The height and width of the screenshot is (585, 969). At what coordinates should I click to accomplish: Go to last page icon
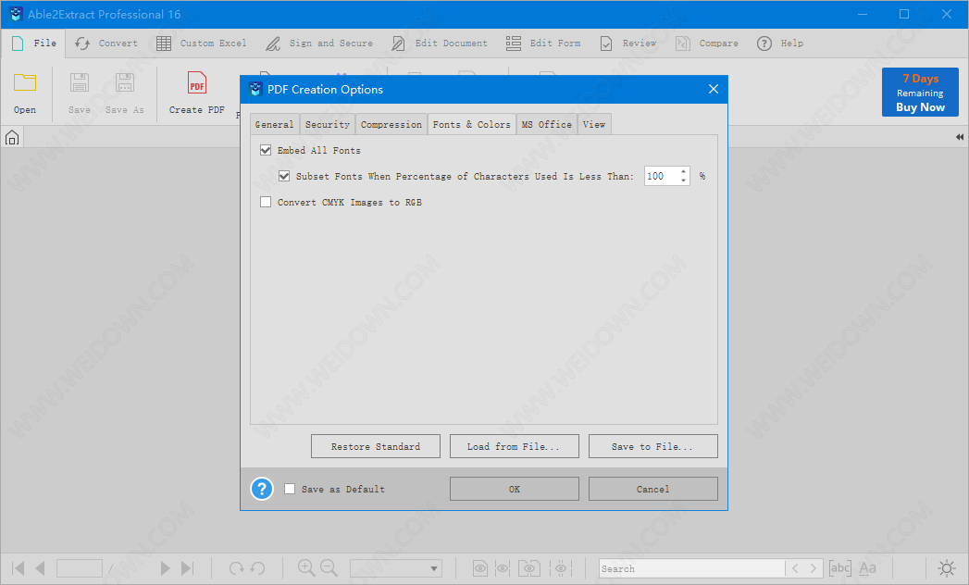pos(187,567)
